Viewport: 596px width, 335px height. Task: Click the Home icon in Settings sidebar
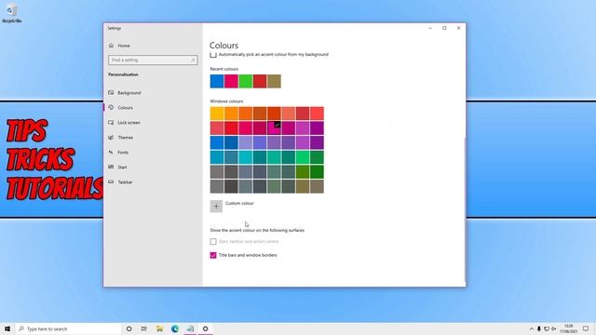[x=111, y=46]
